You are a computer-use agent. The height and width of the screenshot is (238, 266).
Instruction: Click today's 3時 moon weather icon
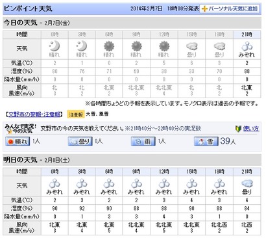click(x=82, y=46)
